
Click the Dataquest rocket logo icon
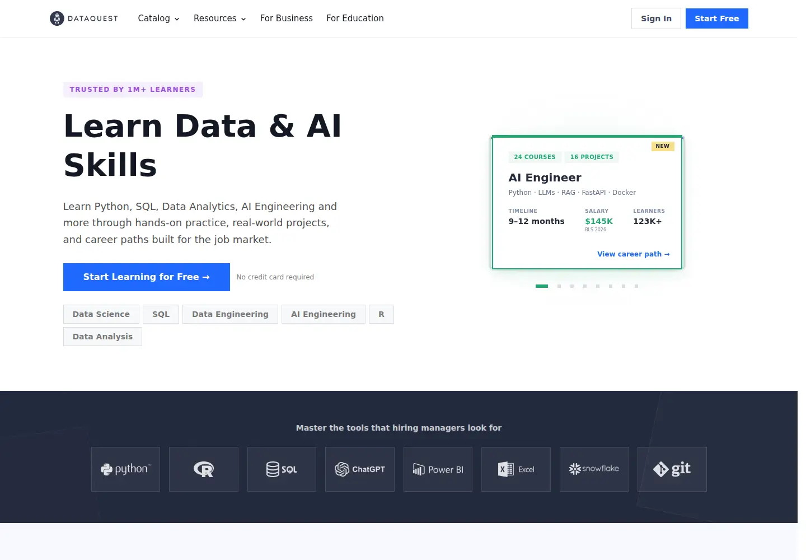click(57, 18)
